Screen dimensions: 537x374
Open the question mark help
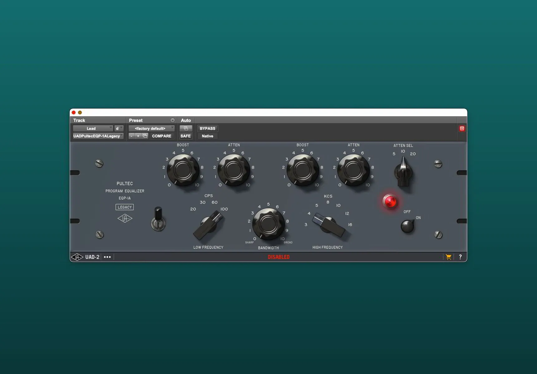[460, 257]
